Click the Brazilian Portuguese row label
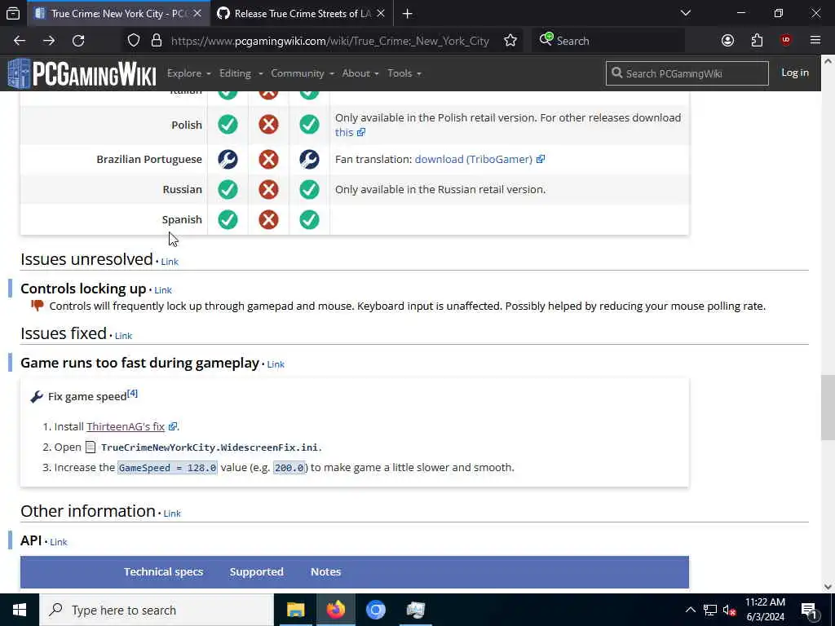Image resolution: width=835 pixels, height=626 pixels. [149, 159]
